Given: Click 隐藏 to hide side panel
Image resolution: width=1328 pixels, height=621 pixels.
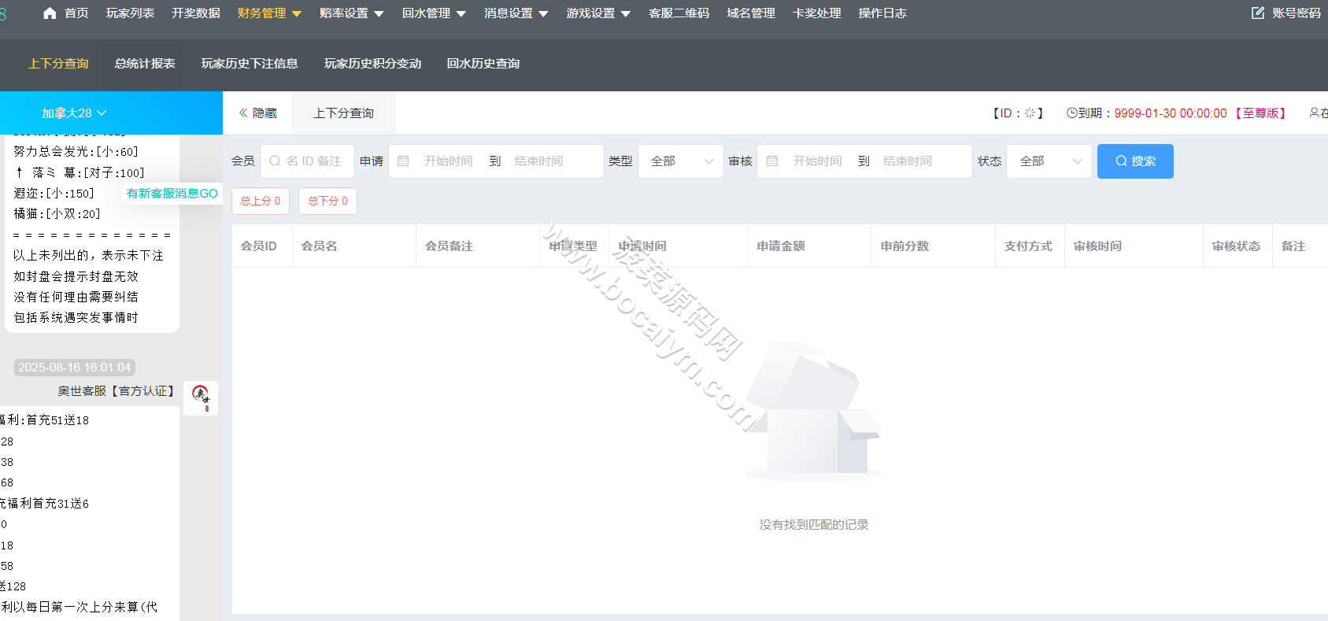Looking at the screenshot, I should [258, 113].
